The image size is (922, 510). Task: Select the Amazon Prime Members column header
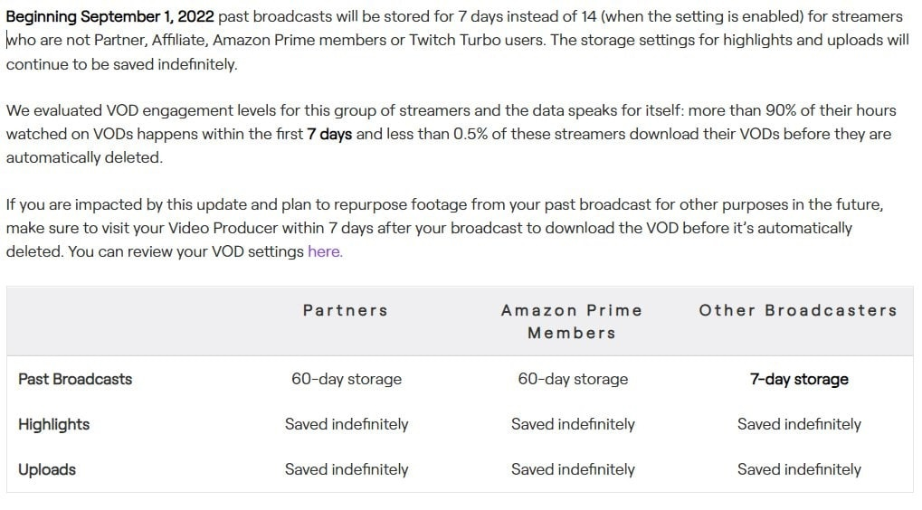pos(572,321)
